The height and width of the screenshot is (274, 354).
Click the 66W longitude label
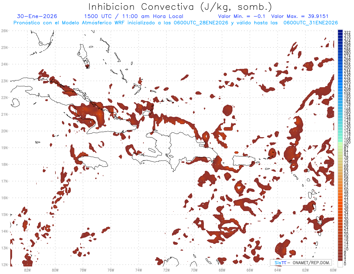point(250,270)
